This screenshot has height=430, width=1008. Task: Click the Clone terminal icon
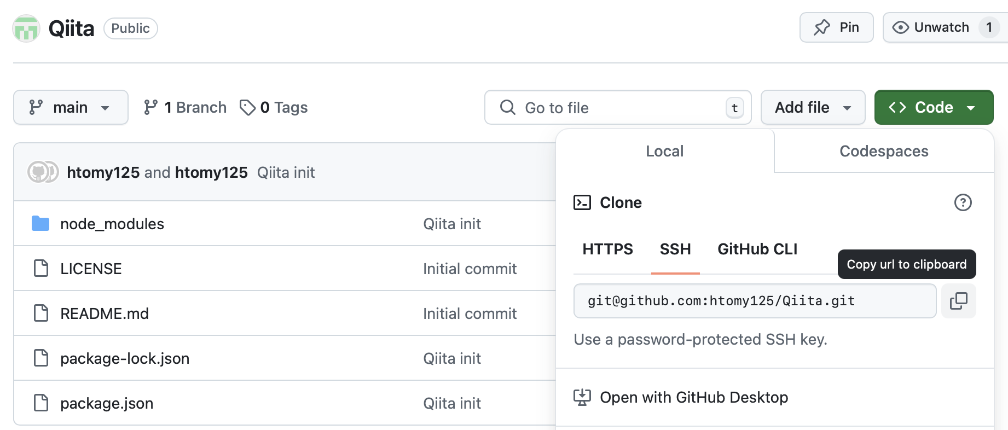coord(582,202)
